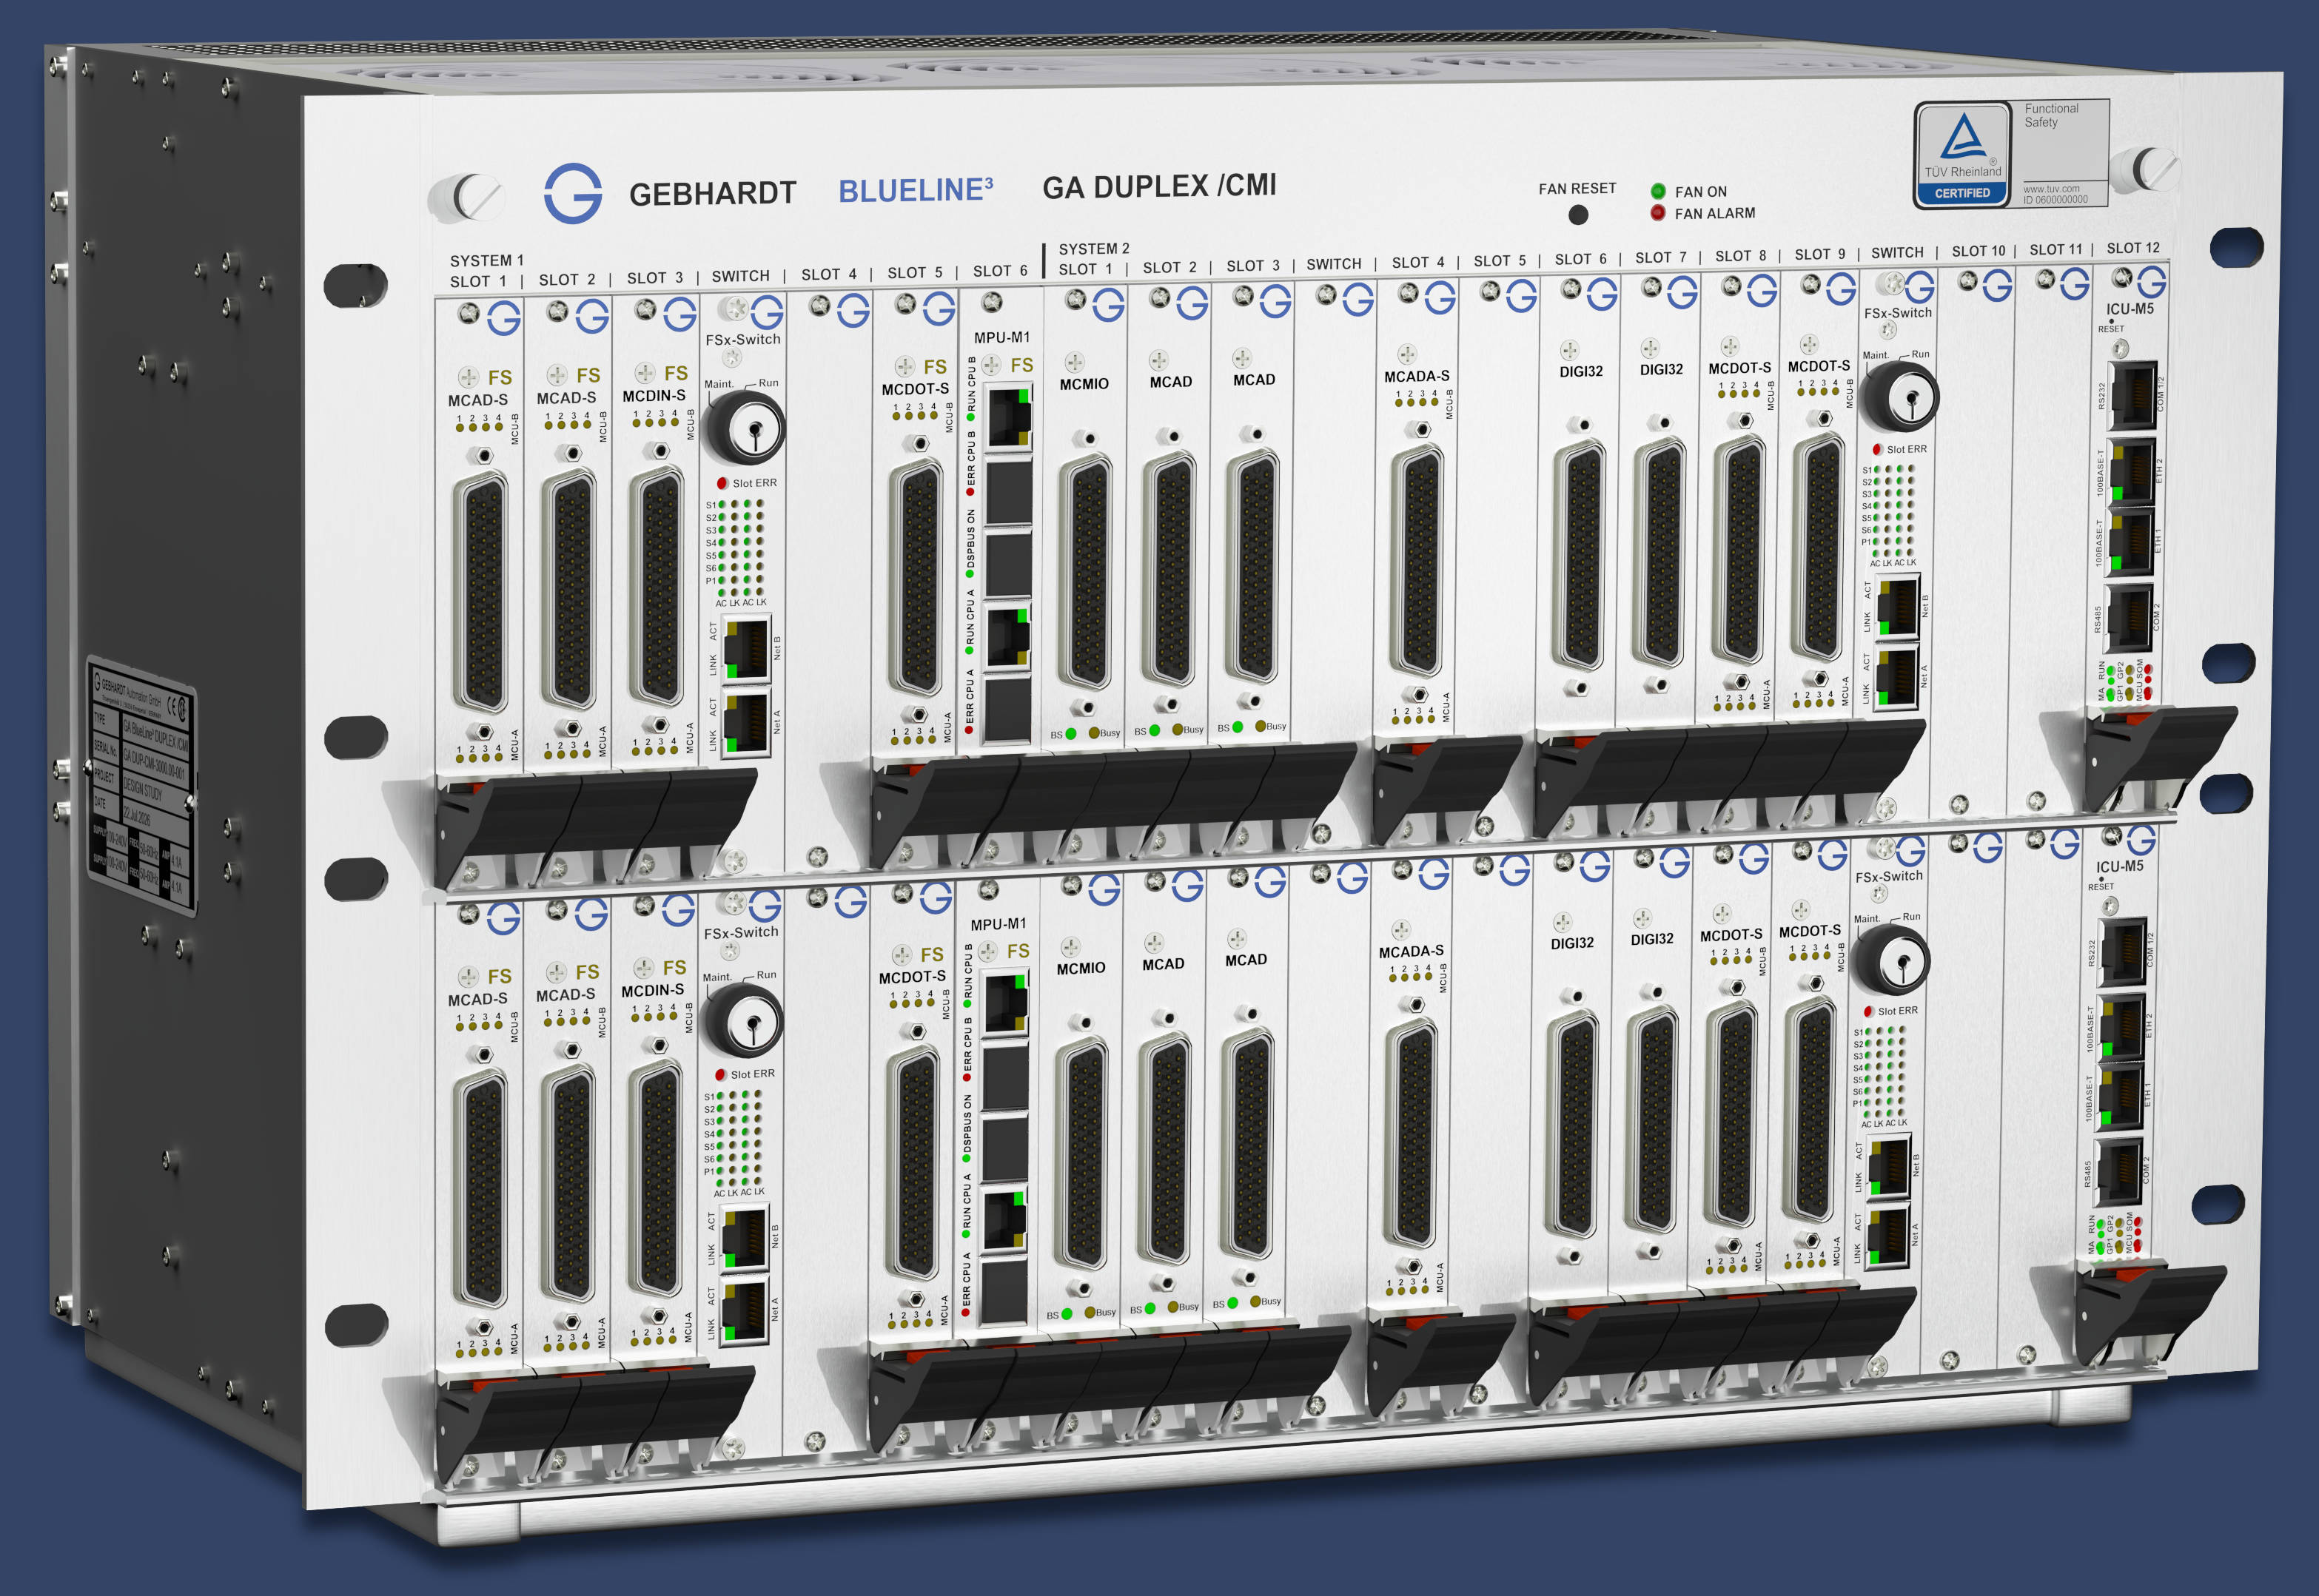Viewport: 2319px width, 1596px height.
Task: Click the top RJ45 port on upper MPU-M1
Action: click(x=1008, y=417)
